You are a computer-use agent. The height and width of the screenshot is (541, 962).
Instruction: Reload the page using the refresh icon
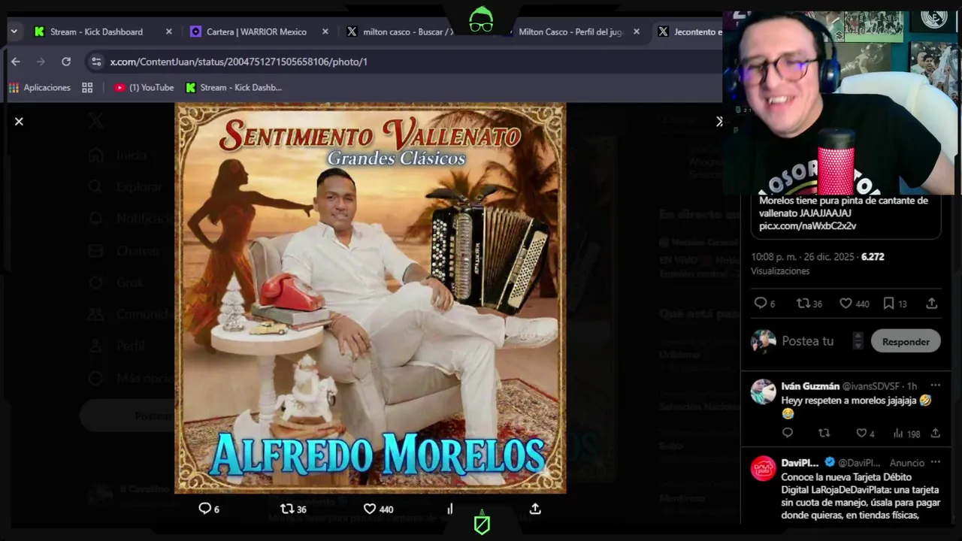click(66, 62)
